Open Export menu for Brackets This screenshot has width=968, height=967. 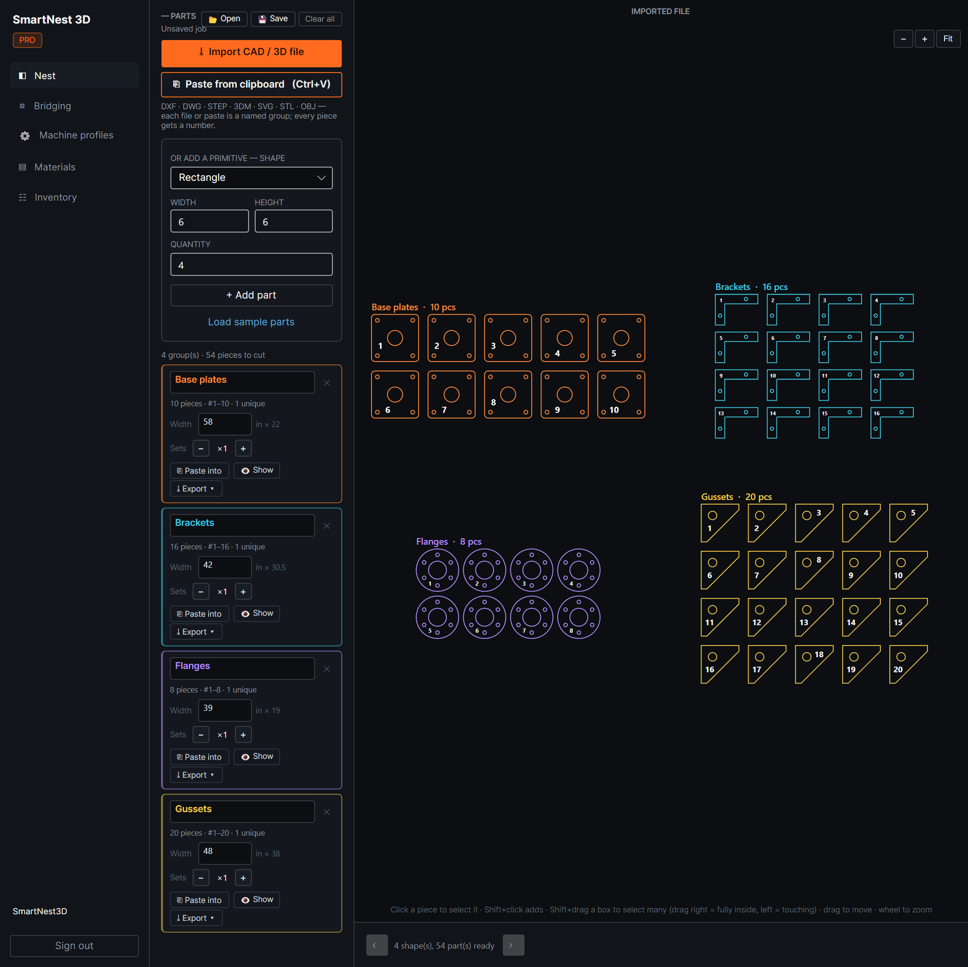[196, 632]
